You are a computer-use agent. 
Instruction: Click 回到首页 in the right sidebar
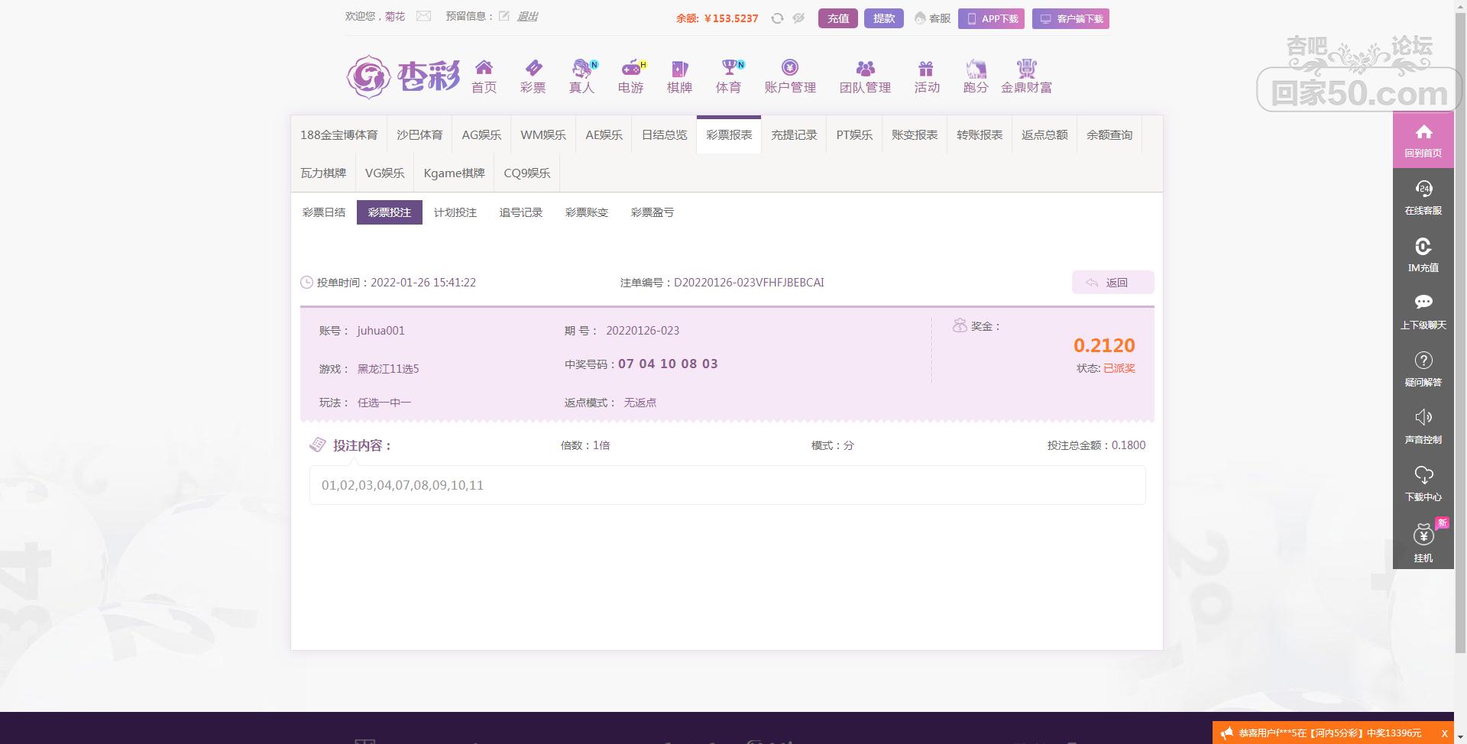pyautogui.click(x=1423, y=140)
